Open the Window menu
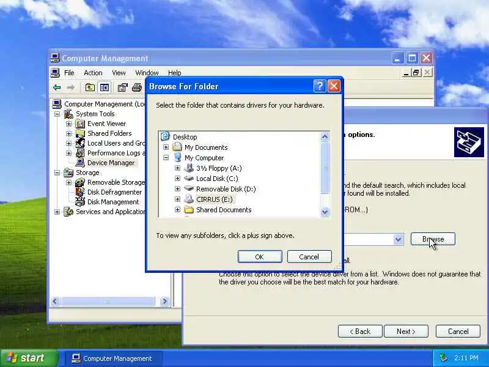 [147, 73]
